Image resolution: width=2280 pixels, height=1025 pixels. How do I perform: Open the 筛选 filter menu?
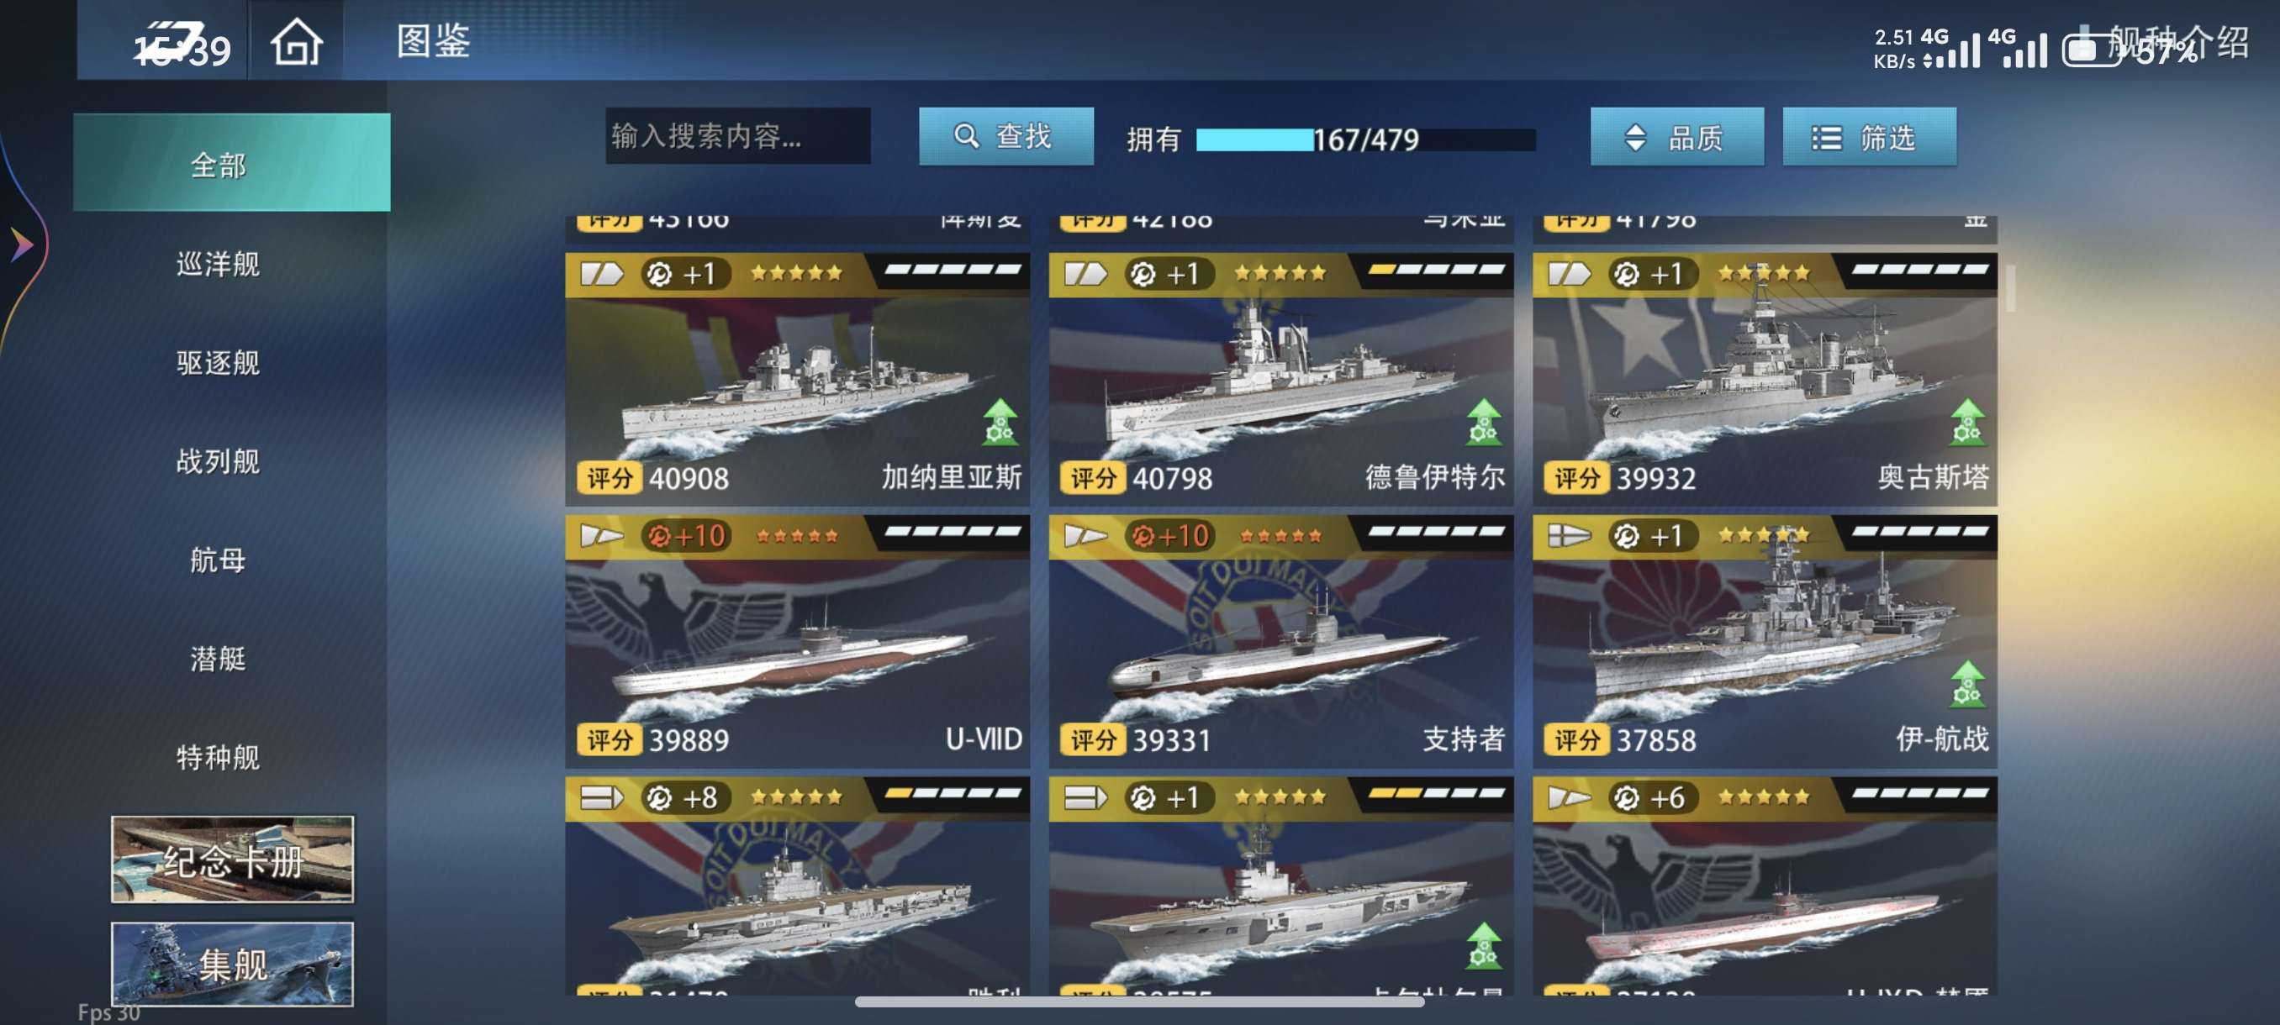1868,137
